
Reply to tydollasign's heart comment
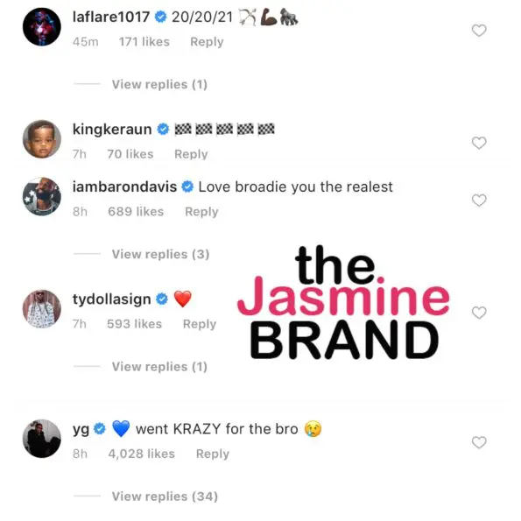[200, 324]
